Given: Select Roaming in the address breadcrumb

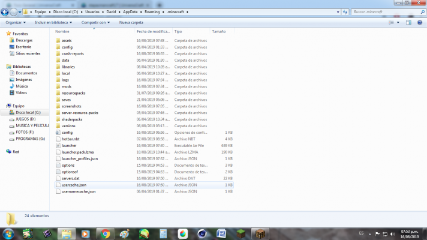Looking at the screenshot, I should click(x=152, y=12).
